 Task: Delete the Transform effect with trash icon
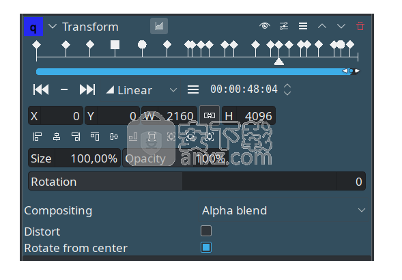coord(360,26)
